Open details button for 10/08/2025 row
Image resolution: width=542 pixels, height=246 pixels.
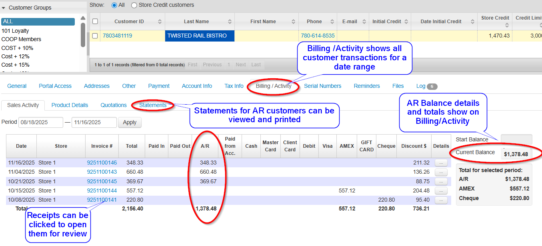tap(441, 200)
